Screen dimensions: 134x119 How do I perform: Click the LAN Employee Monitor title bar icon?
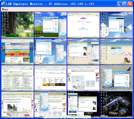(3, 4)
